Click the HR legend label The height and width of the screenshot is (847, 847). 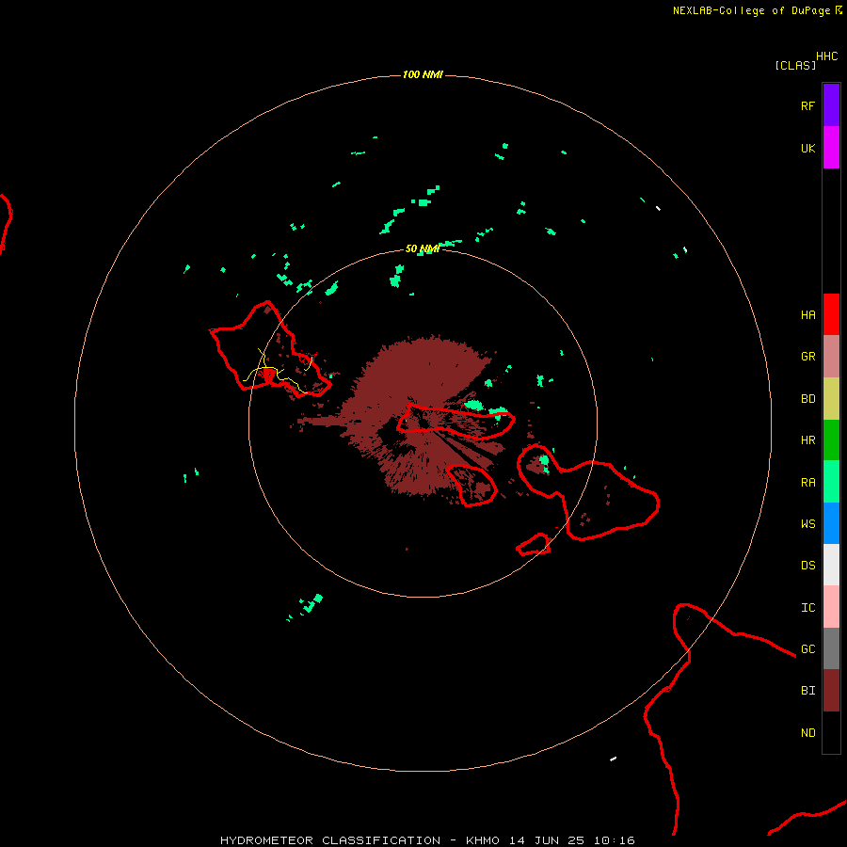[x=807, y=440]
